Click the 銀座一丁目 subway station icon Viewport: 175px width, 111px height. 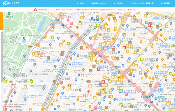coord(146,28)
